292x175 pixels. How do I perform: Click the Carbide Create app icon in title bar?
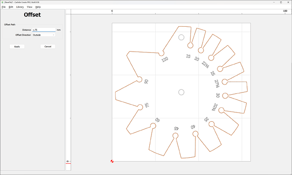coord(3,2)
